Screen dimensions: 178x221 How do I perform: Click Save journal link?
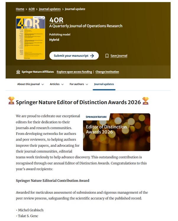pyautogui.click(x=119, y=56)
